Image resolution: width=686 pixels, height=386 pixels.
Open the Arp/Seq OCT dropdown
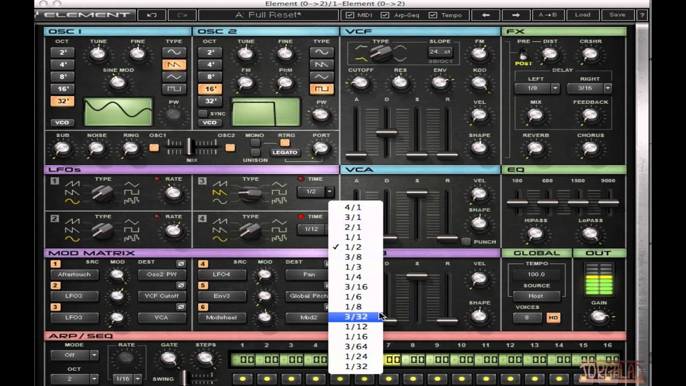(x=74, y=378)
